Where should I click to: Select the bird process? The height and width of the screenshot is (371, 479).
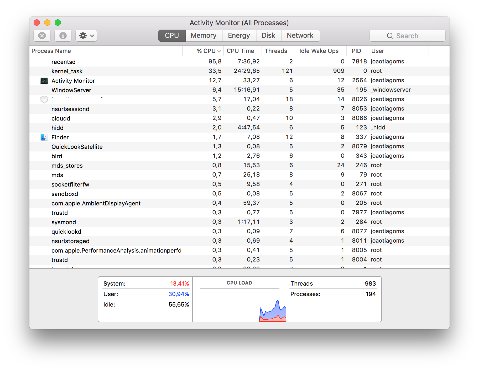[x=57, y=156]
